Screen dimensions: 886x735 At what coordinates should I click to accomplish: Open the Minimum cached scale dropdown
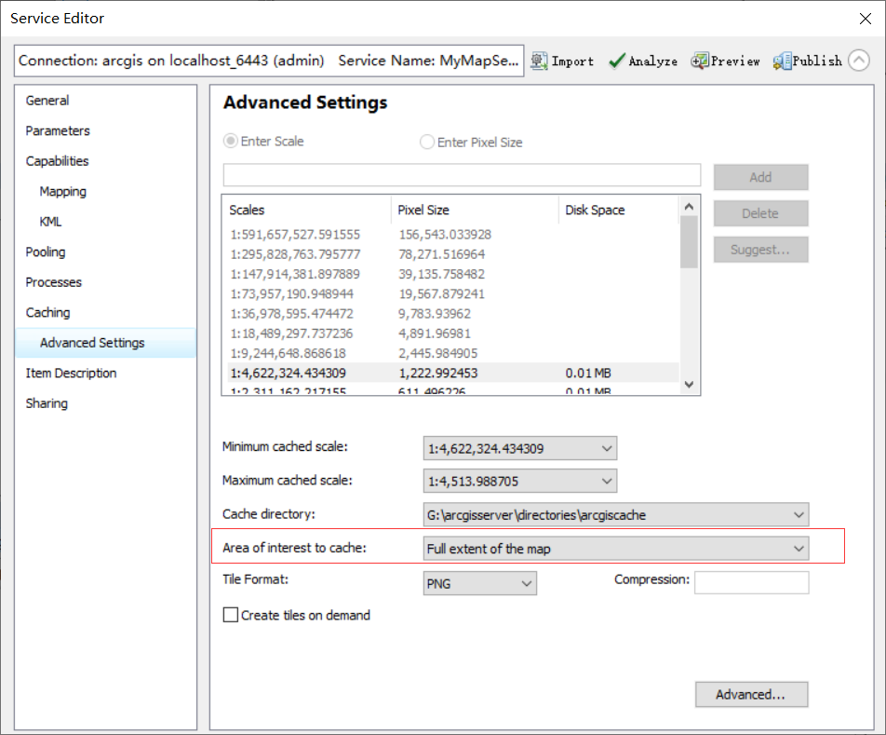click(x=605, y=448)
